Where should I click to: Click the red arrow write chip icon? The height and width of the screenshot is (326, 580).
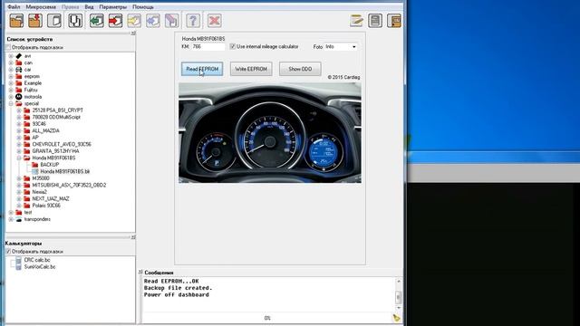pos(115,21)
